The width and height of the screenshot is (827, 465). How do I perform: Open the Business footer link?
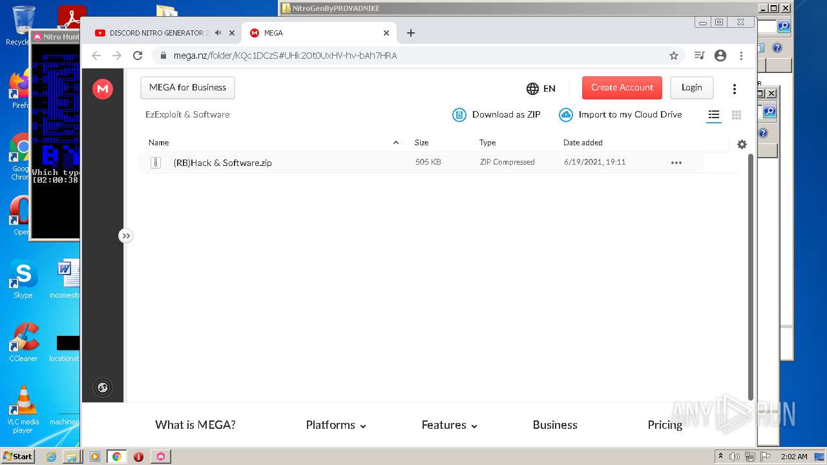[x=555, y=425]
